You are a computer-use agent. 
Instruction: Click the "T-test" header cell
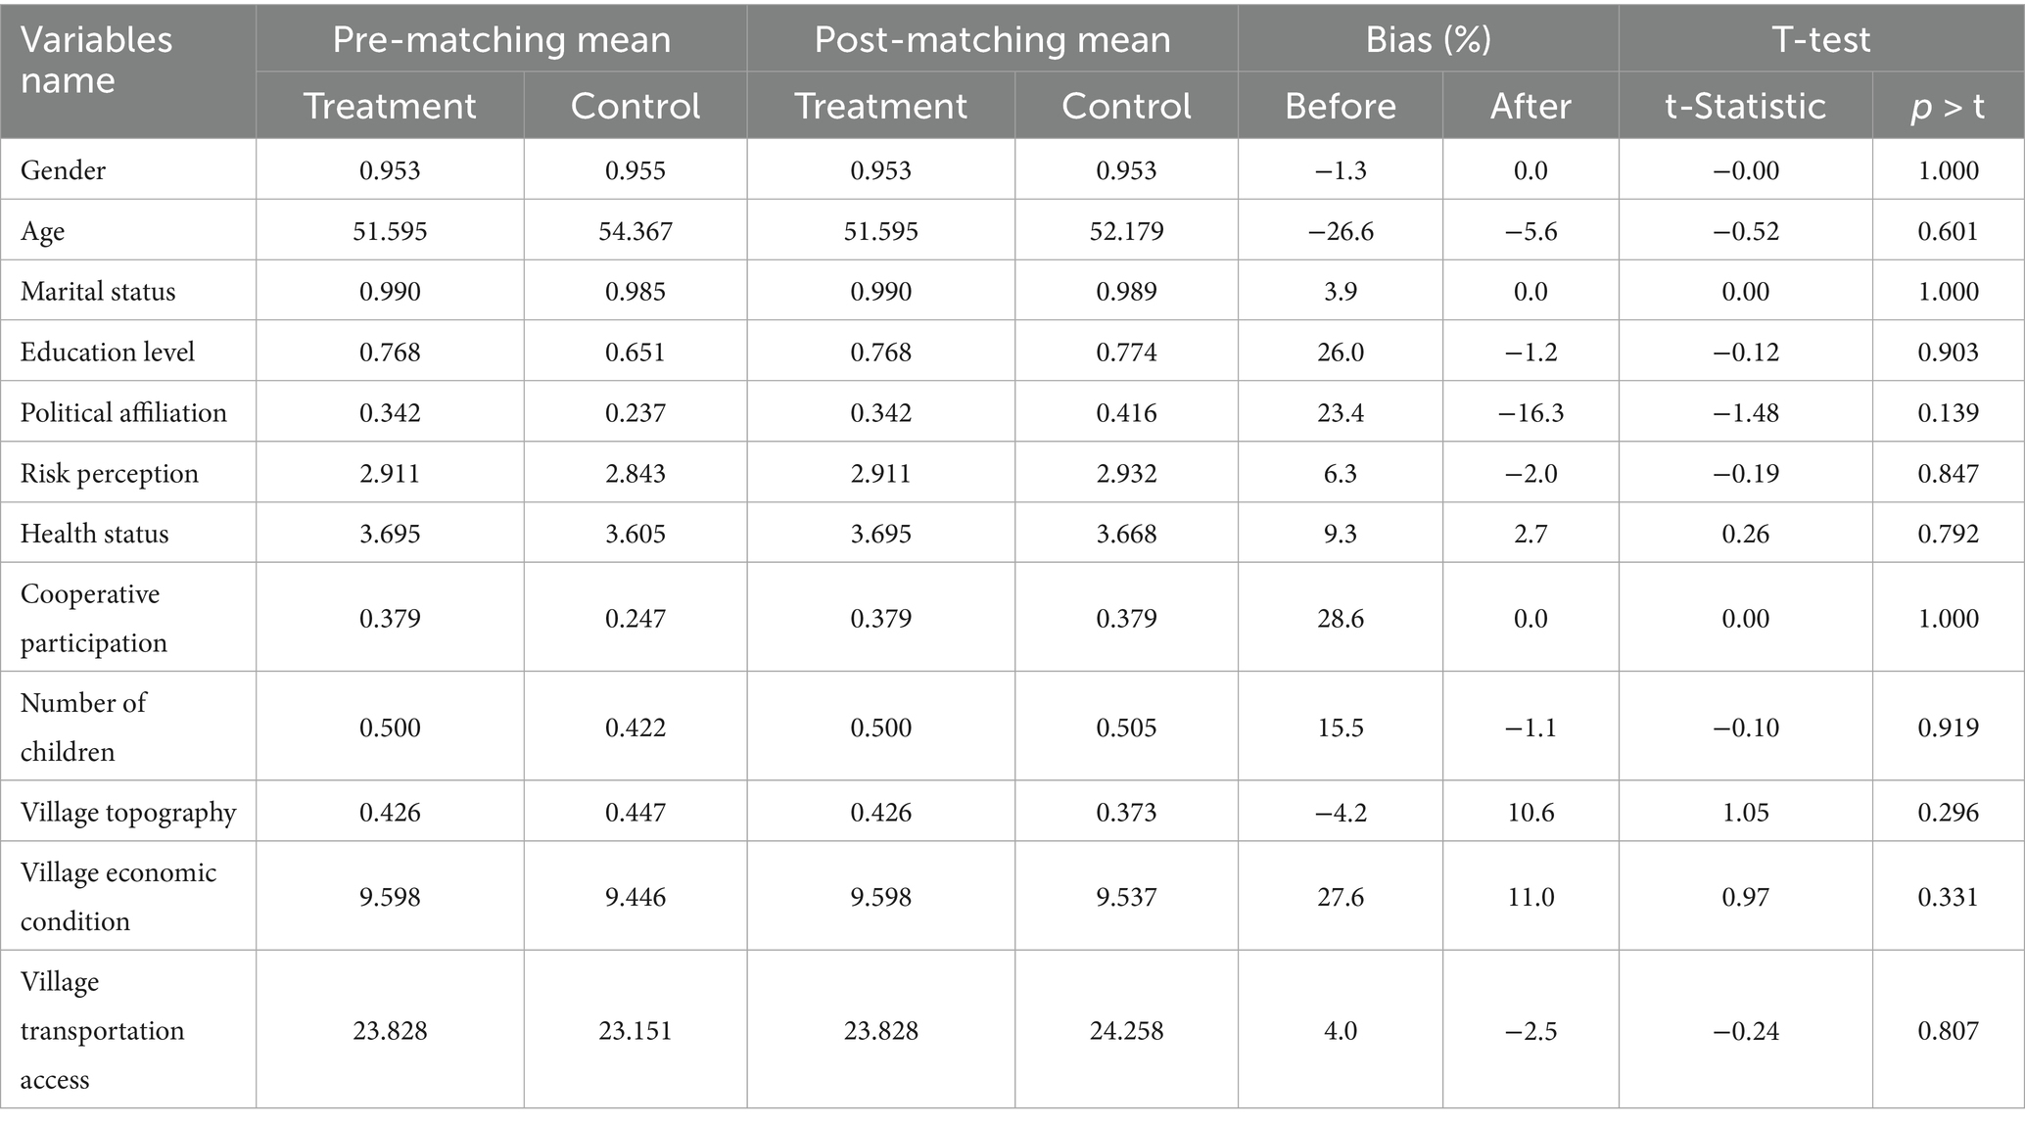coord(1820,39)
